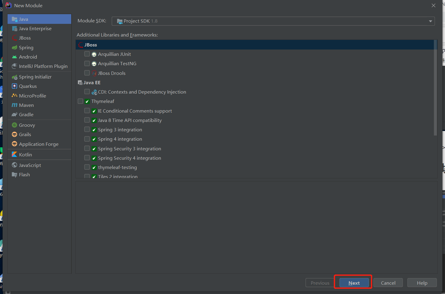Image resolution: width=445 pixels, height=294 pixels.
Task: Click the frameworks list vertical scrollbar
Action: point(435,88)
